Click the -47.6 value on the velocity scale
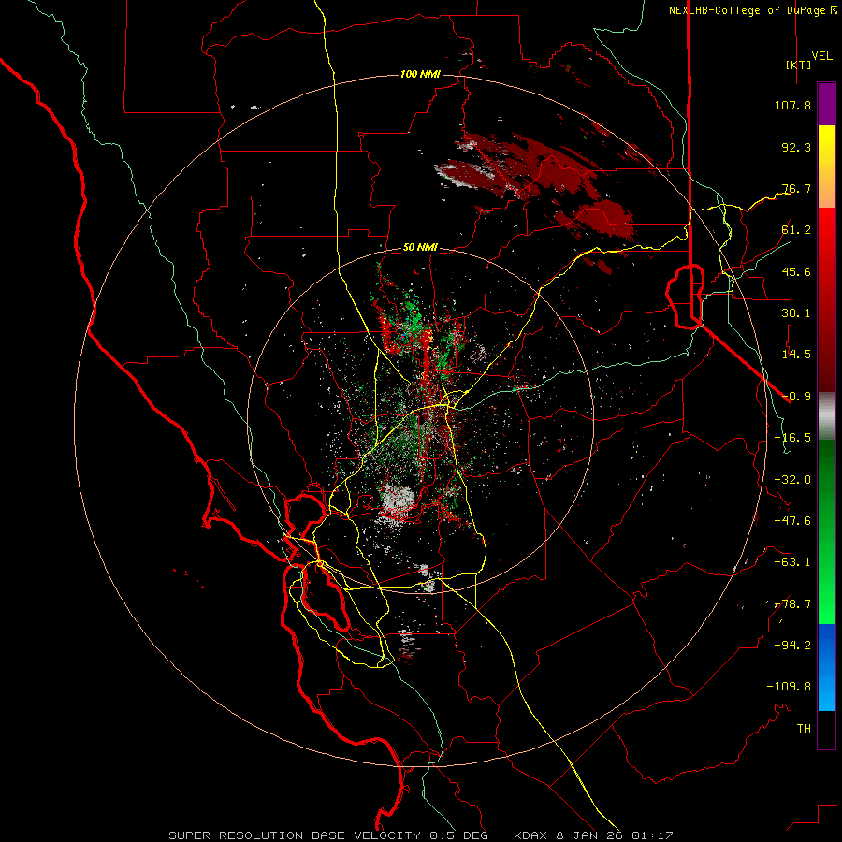This screenshot has height=842, width=842. [x=792, y=521]
